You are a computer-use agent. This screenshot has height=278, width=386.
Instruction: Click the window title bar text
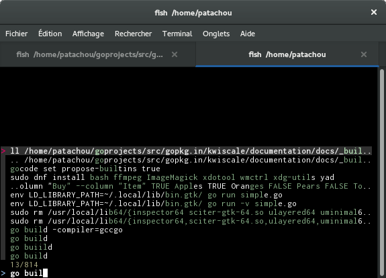(193, 13)
